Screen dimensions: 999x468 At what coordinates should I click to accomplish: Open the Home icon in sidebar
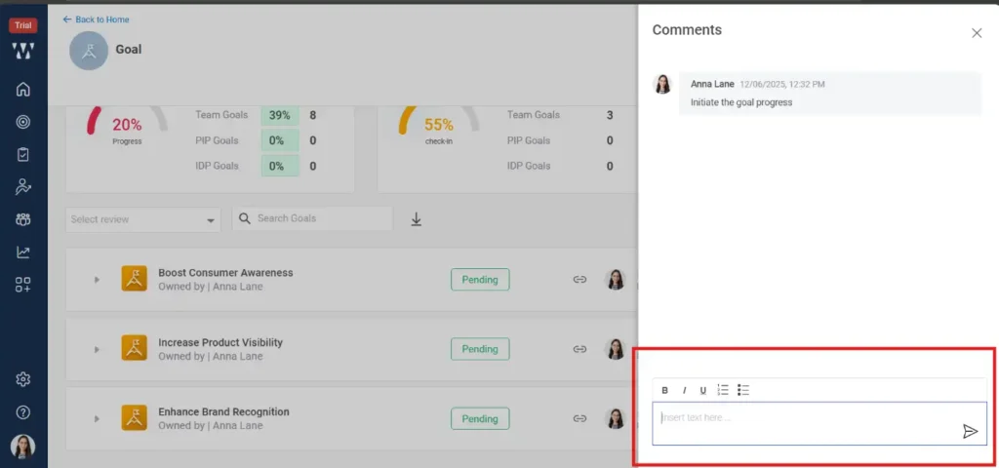pos(23,89)
